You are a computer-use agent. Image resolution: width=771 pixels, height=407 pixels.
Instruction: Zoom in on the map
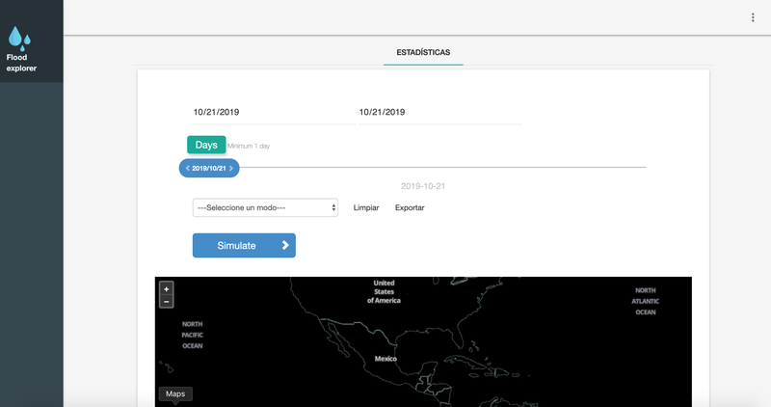[167, 288]
